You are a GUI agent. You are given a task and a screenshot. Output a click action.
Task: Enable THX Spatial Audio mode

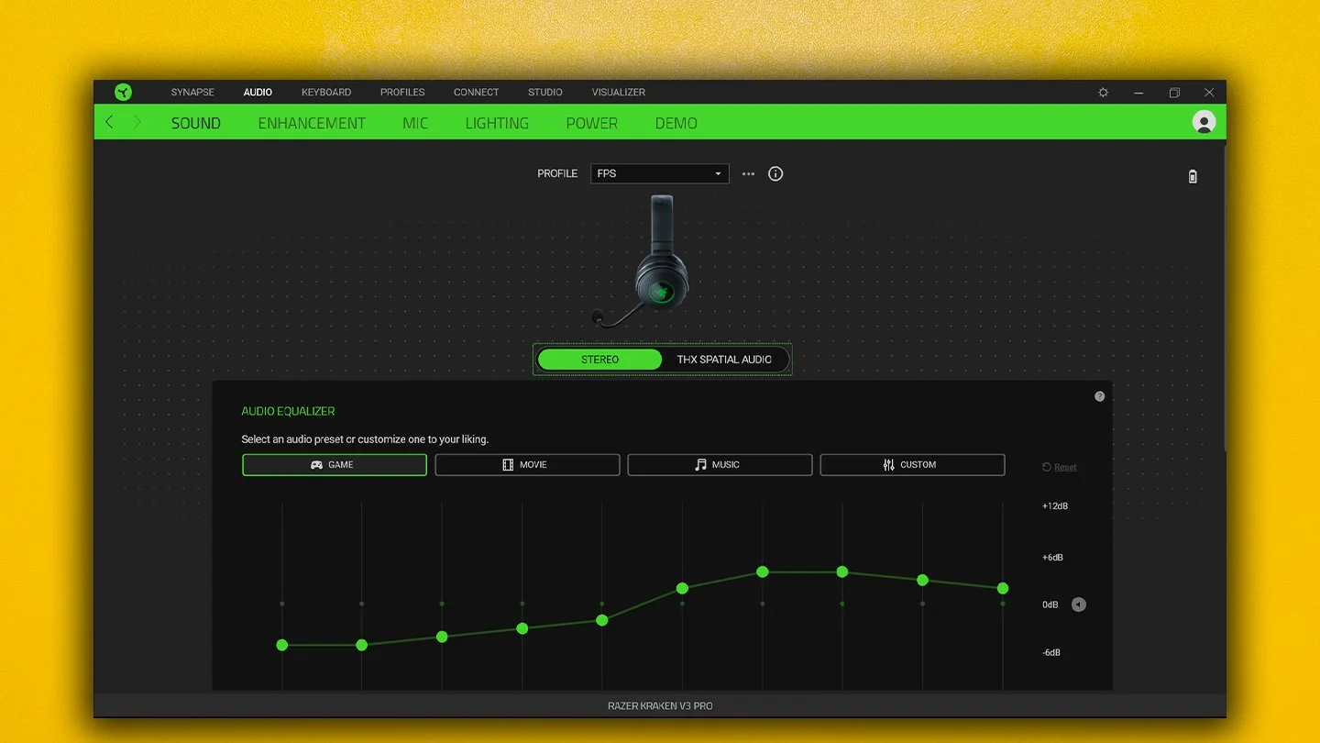(724, 360)
